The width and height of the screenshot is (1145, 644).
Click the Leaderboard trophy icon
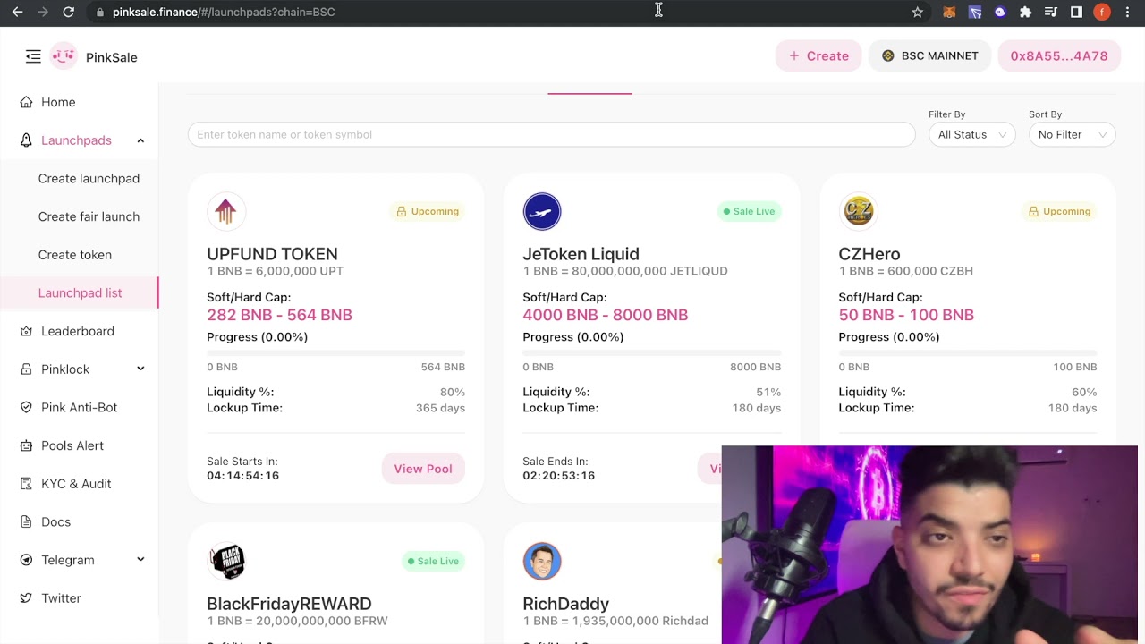point(26,331)
